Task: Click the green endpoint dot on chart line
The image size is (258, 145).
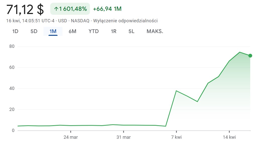Action: 250,56
